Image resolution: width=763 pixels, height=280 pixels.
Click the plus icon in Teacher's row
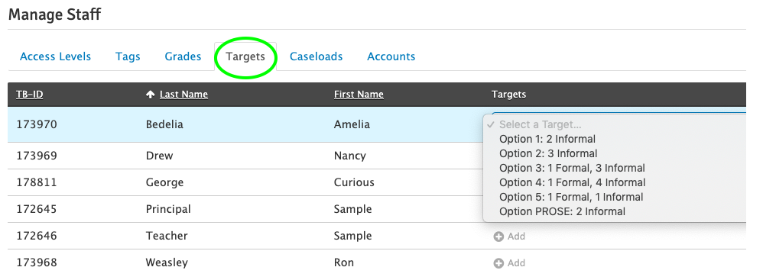(498, 237)
